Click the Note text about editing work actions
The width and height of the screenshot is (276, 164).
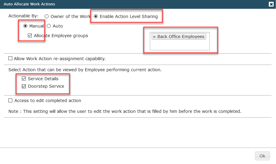125,111
